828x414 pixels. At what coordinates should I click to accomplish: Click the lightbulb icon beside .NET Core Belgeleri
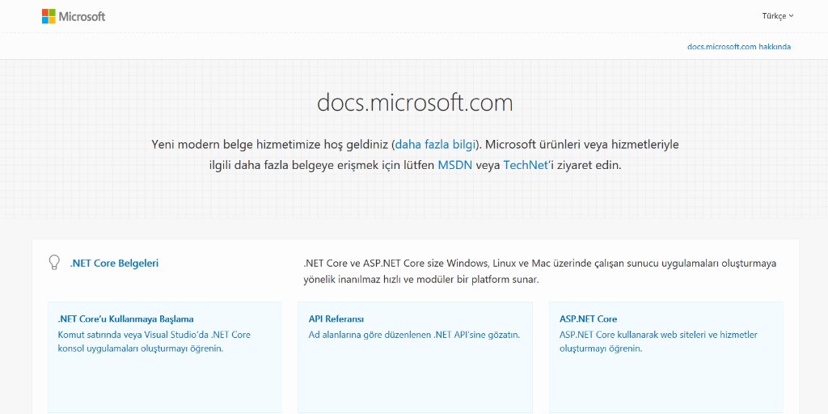tap(54, 263)
